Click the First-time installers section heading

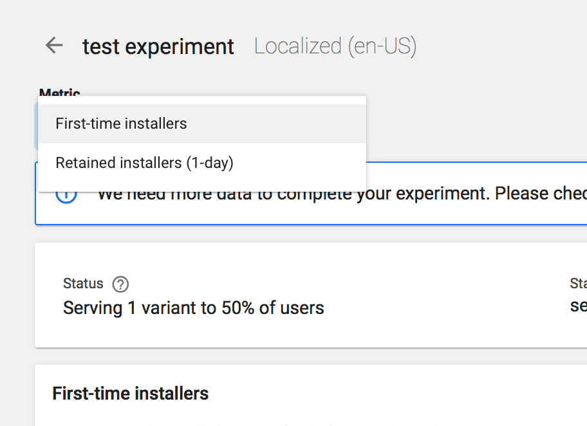[131, 393]
